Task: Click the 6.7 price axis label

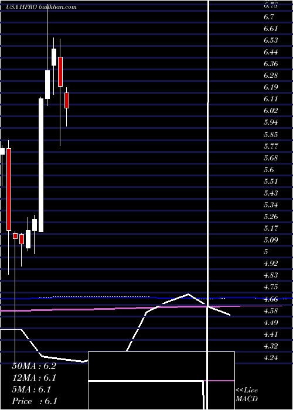Action: 269,17
